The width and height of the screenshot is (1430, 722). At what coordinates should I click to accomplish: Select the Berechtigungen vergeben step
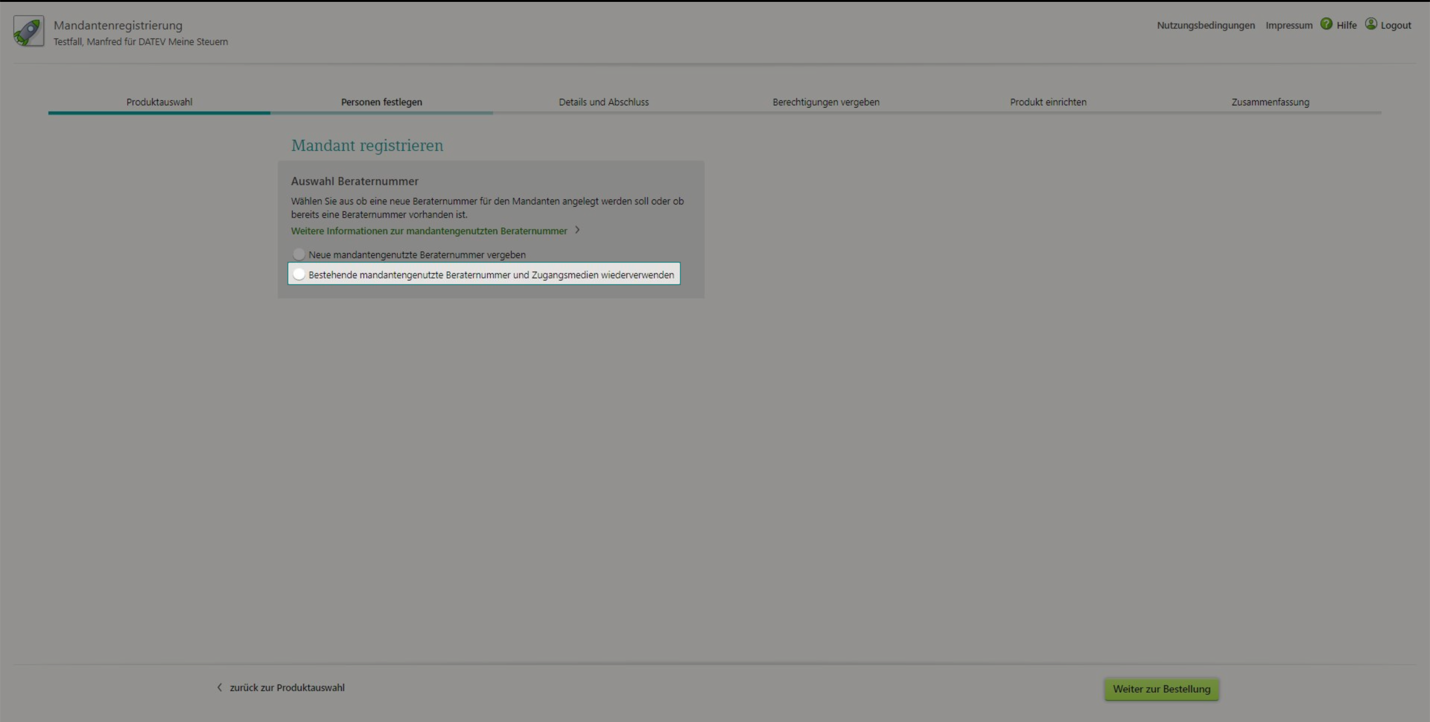coord(826,102)
